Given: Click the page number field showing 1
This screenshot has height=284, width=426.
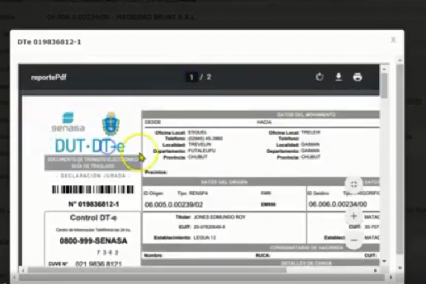Looking at the screenshot, I should pyautogui.click(x=191, y=77).
